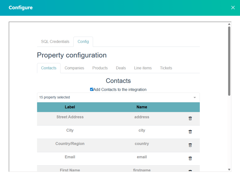Select the First Name label cell
The image size is (240, 184).
click(x=70, y=170)
